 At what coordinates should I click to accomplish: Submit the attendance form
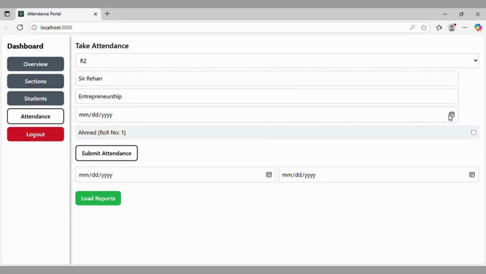[106, 153]
